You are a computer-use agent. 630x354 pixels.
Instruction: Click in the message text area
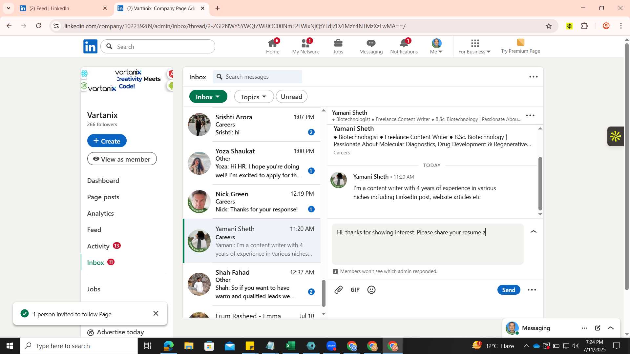point(428,244)
